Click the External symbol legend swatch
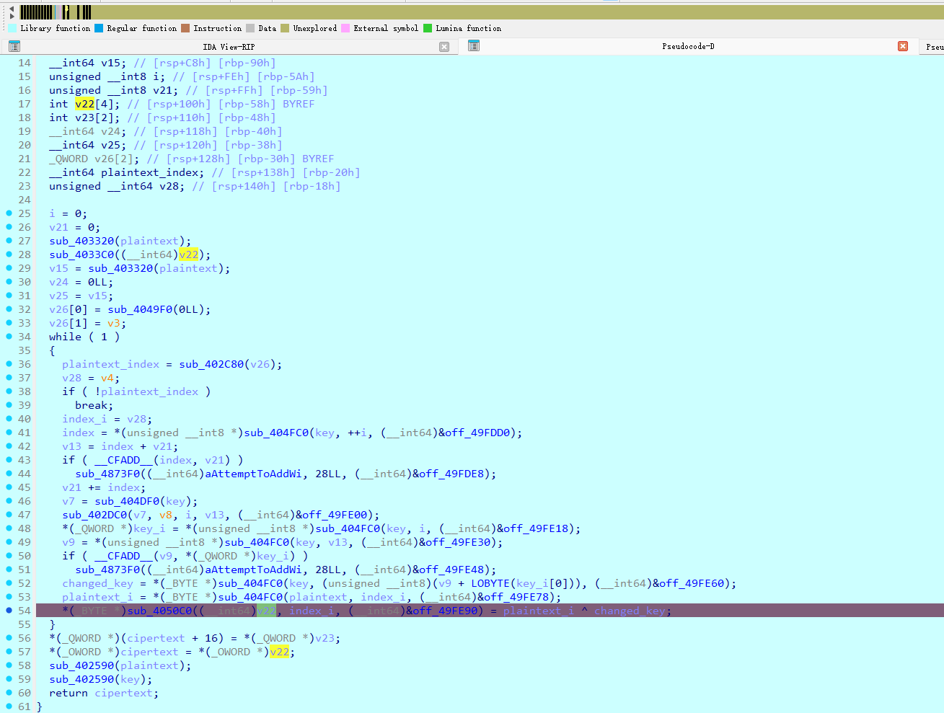This screenshot has height=713, width=944. tap(345, 28)
